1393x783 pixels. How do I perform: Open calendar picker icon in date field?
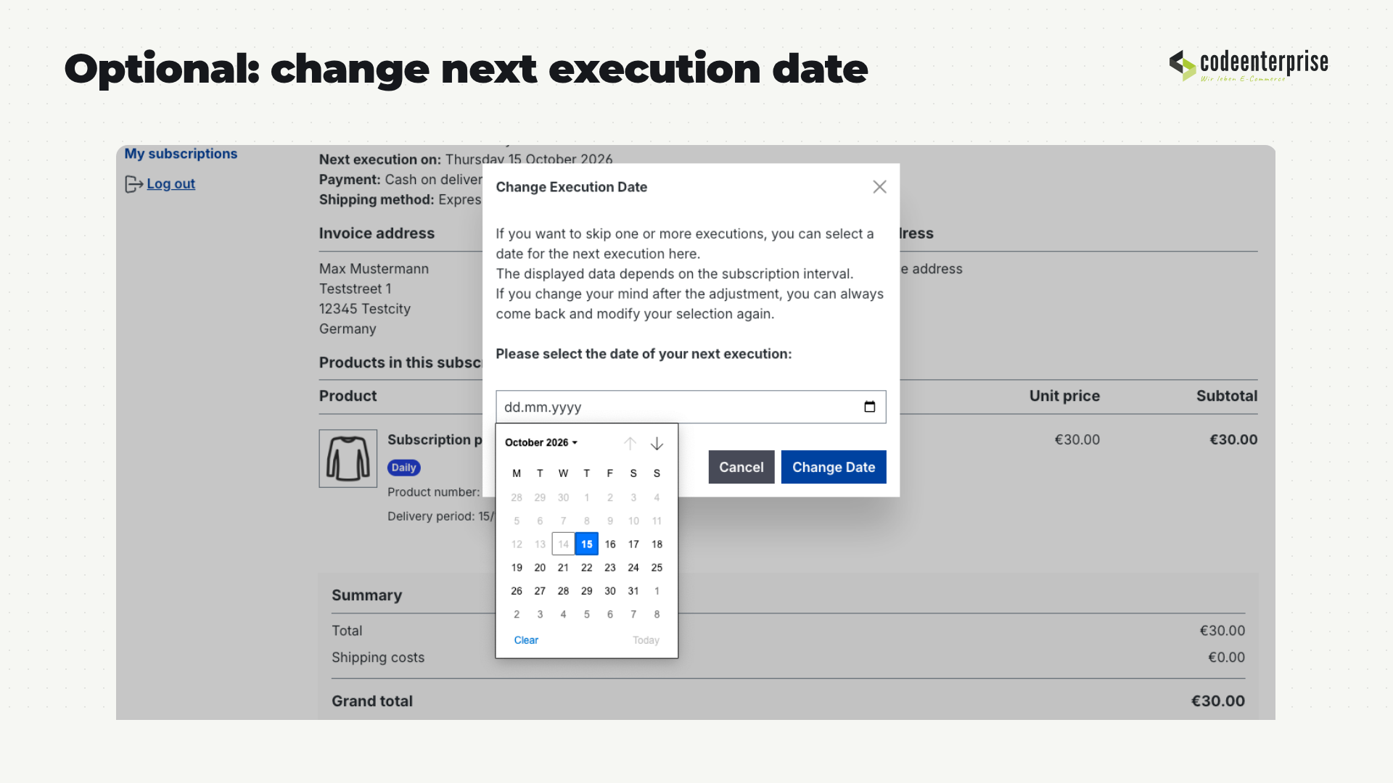[870, 407]
